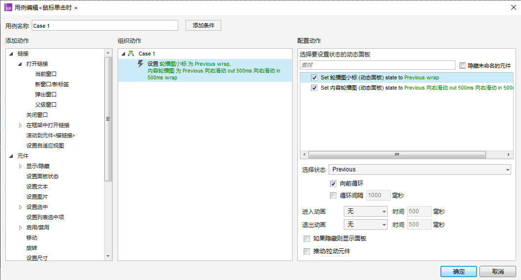Expand the 设置选中 node
This screenshot has height=280, width=521.
tap(21, 207)
